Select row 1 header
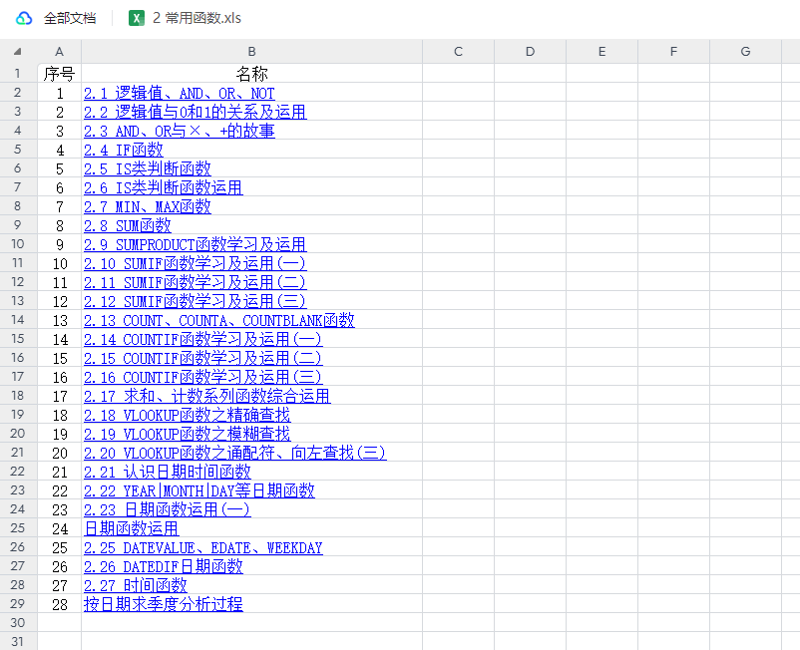Screen dimensions: 800x650 point(18,73)
